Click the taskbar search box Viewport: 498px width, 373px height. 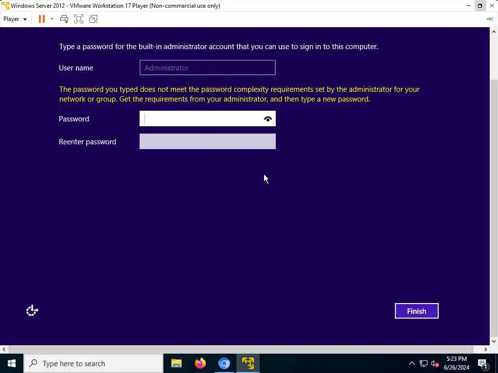tap(93, 363)
